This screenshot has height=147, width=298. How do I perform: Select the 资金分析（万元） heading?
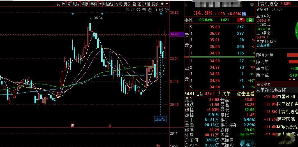[269, 9]
